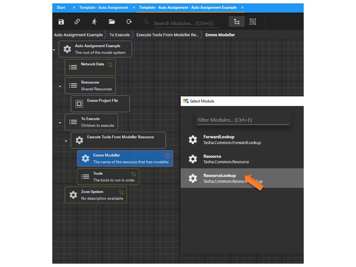Screen dimensions: 356x267
Task: Click the refresh/reload toolbar icon
Action: [x=128, y=22]
